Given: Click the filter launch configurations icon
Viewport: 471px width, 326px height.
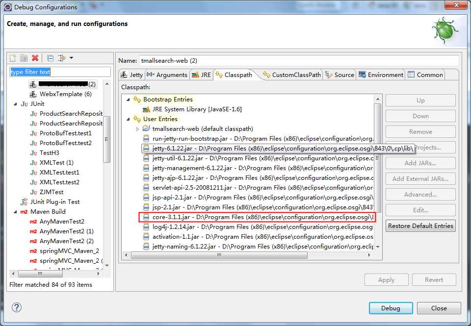Looking at the screenshot, I should click(62, 58).
